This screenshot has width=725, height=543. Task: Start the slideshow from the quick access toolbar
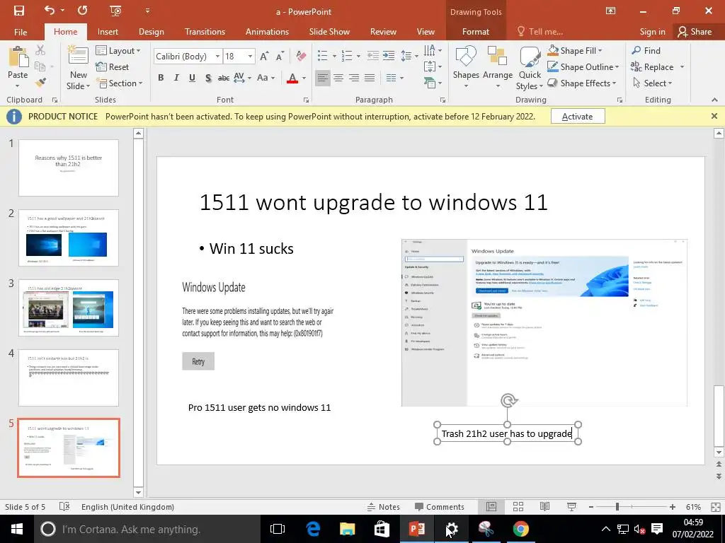[x=115, y=11]
